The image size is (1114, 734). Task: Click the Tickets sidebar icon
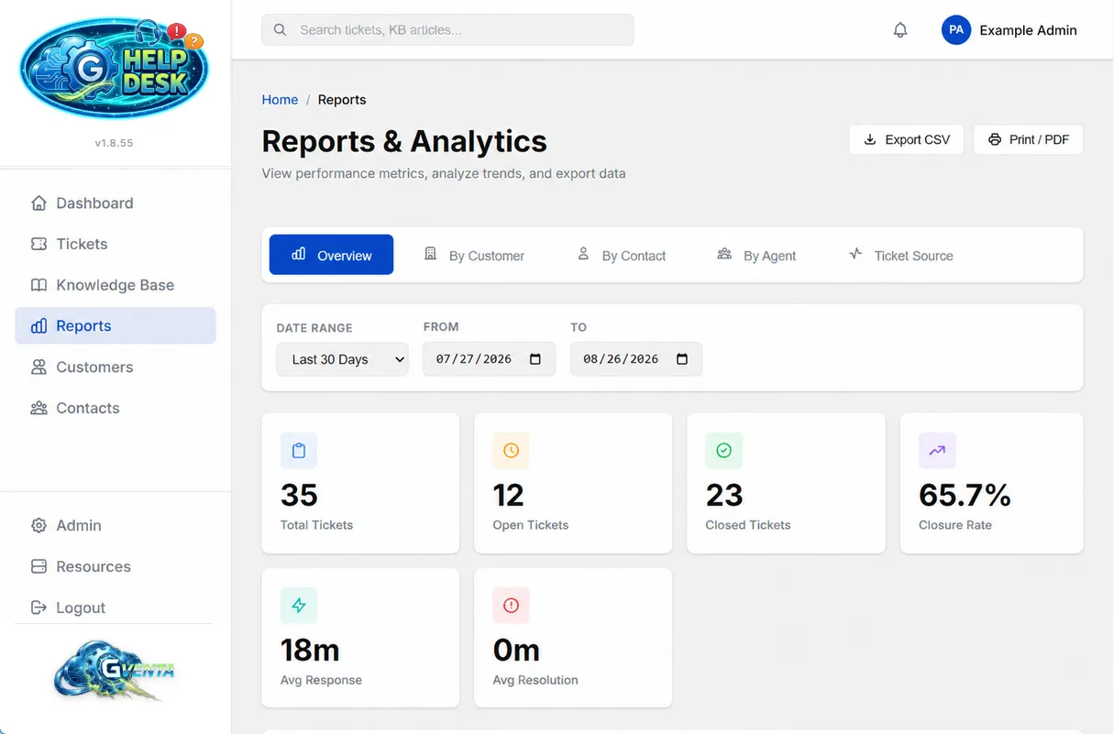tap(39, 244)
